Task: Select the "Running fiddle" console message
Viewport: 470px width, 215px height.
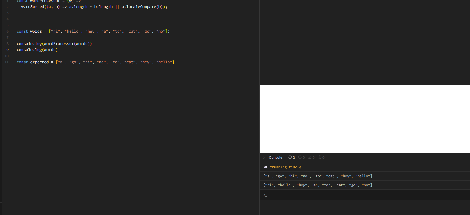Action: click(287, 167)
